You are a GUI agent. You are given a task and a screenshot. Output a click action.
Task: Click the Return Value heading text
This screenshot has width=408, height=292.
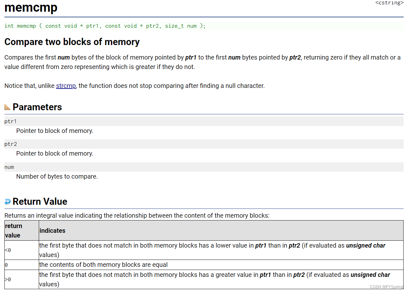pos(40,202)
